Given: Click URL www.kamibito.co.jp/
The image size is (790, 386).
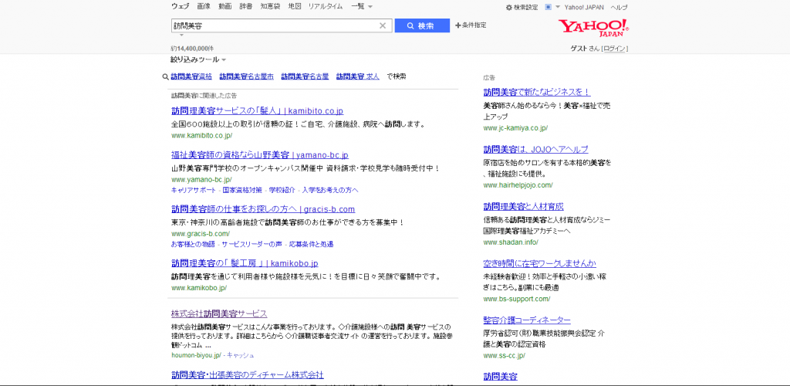Looking at the screenshot, I should tap(201, 136).
